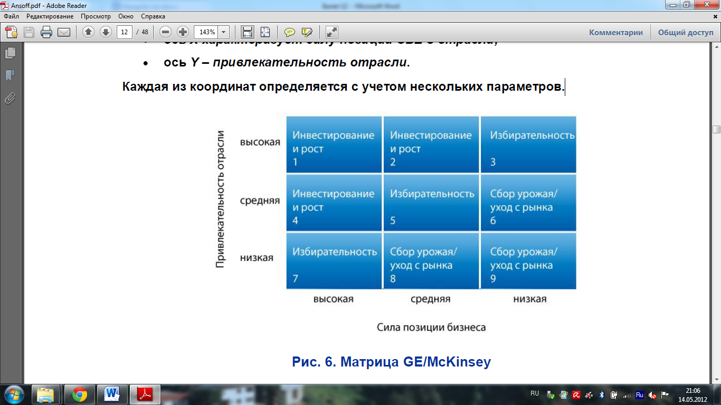Image resolution: width=721 pixels, height=405 pixels.
Task: Switch to read mode icon
Action: pos(331,32)
